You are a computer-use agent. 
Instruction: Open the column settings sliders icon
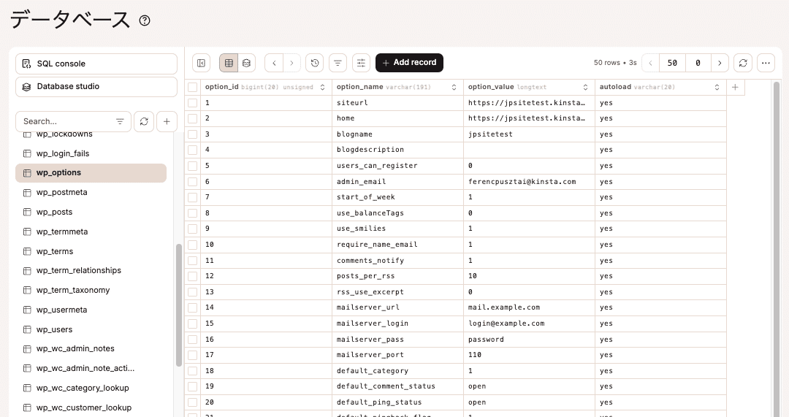coord(361,63)
